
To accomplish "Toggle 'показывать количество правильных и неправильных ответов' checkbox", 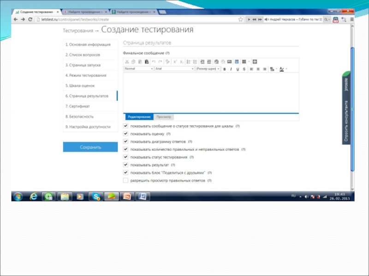I will pyautogui.click(x=125, y=149).
